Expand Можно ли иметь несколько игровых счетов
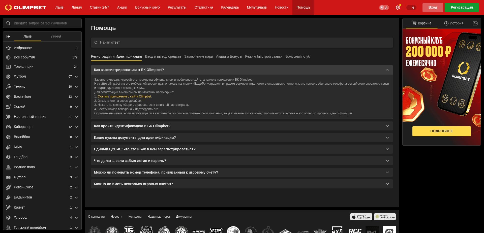484x233 pixels. [242, 184]
